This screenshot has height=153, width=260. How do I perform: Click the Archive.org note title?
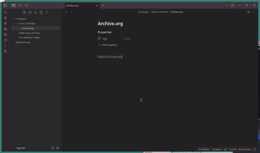(x=110, y=24)
